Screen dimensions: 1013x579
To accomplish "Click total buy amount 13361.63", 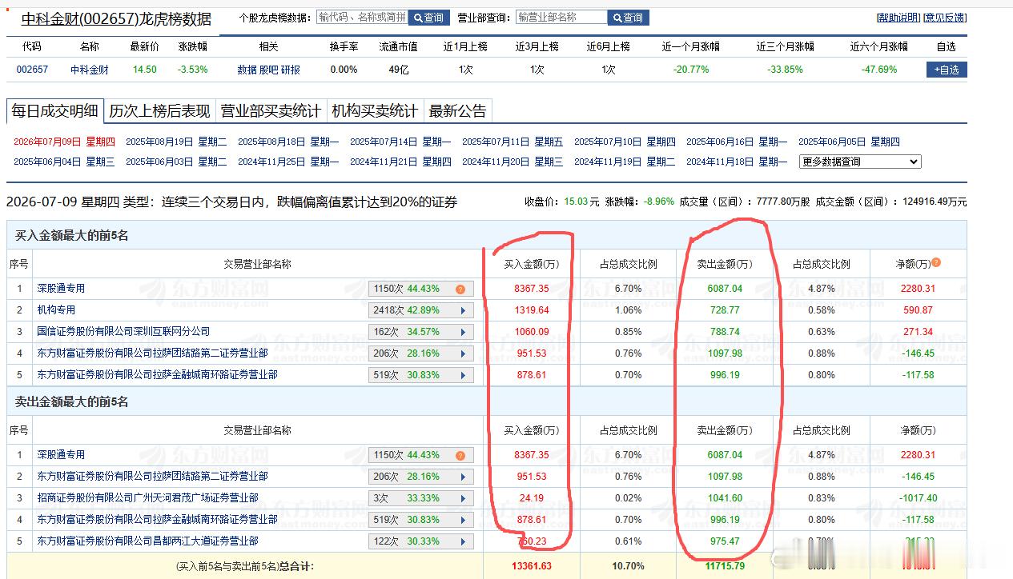I will click(x=531, y=566).
